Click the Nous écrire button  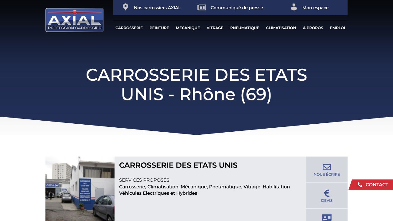327,169
